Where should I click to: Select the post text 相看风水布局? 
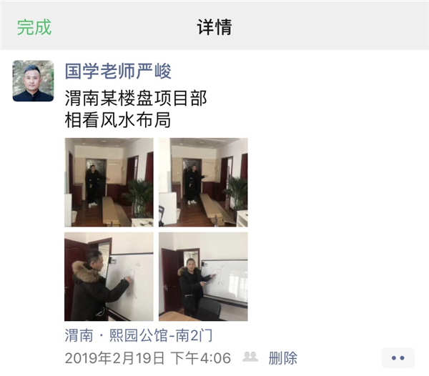pos(118,120)
